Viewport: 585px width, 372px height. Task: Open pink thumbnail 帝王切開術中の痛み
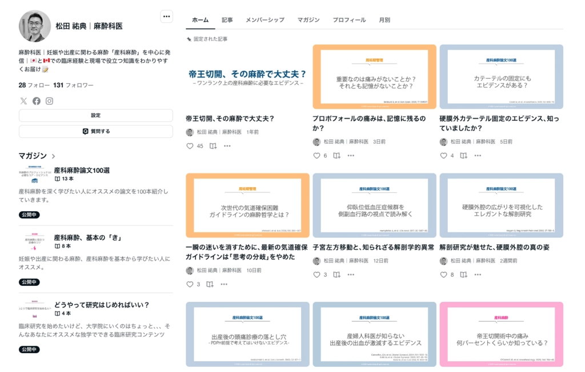coord(502,334)
